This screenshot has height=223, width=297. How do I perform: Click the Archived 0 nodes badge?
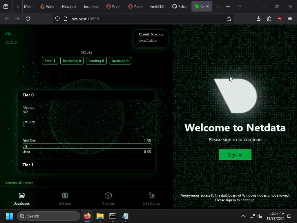pos(120,61)
